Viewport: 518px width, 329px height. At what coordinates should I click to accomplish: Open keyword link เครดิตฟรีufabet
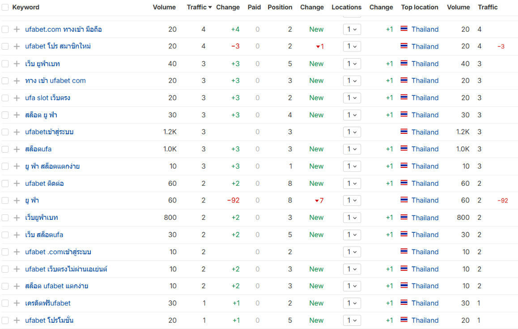click(x=48, y=303)
